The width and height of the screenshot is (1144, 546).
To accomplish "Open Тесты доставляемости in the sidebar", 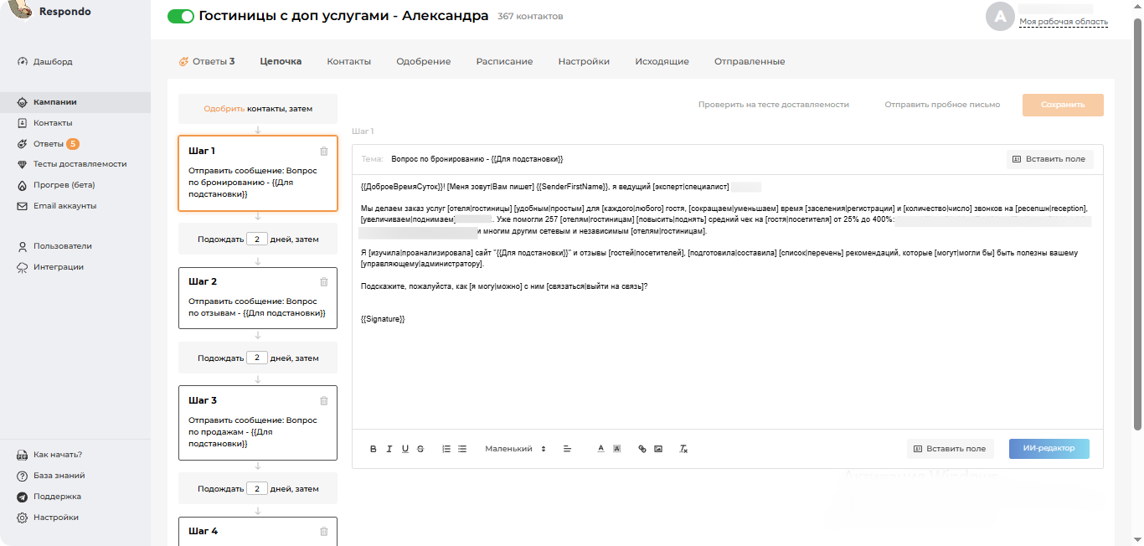I will coord(79,164).
